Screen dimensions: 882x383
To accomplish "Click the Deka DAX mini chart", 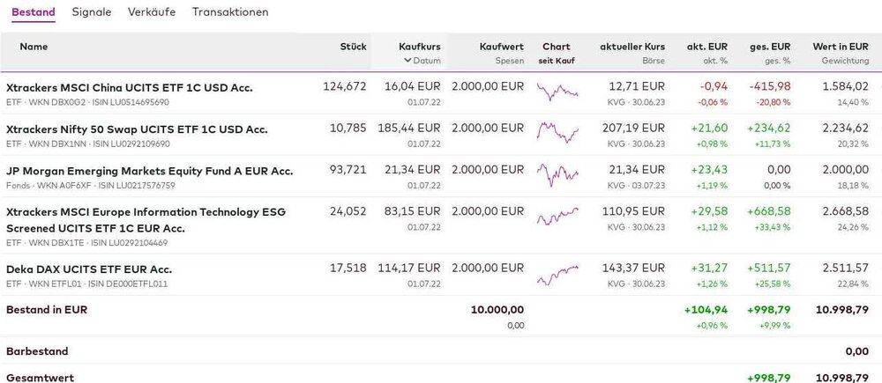I will (x=557, y=274).
